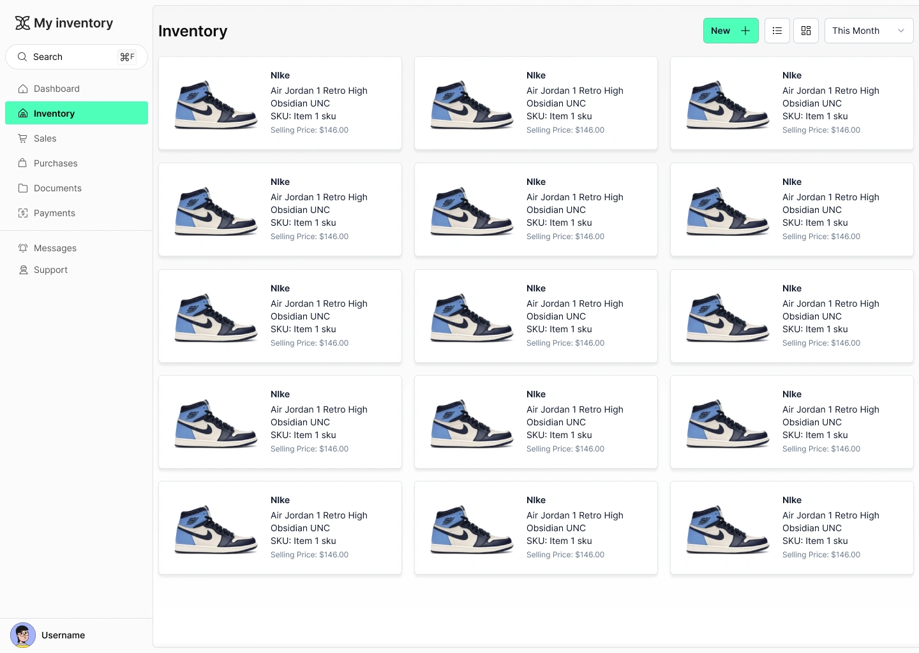Image resolution: width=919 pixels, height=653 pixels.
Task: Open the Purchases section
Action: [77, 163]
